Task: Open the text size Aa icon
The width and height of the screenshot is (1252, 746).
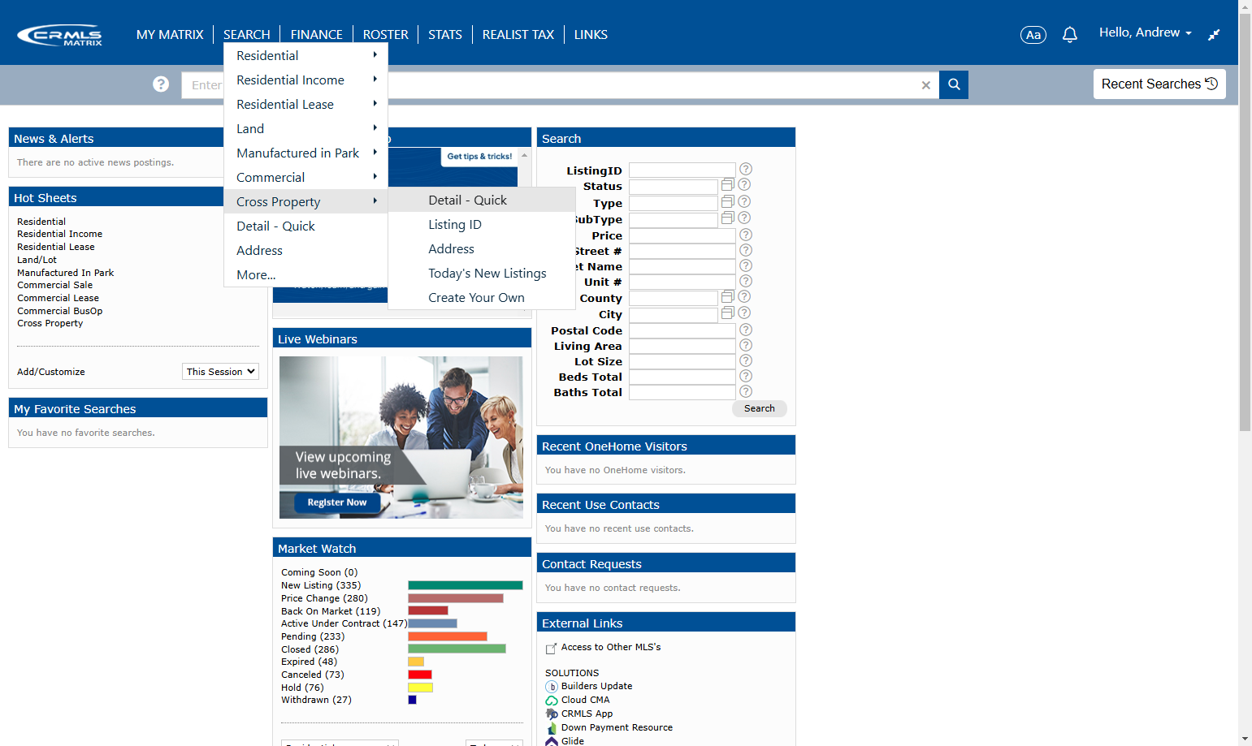Action: [1033, 35]
